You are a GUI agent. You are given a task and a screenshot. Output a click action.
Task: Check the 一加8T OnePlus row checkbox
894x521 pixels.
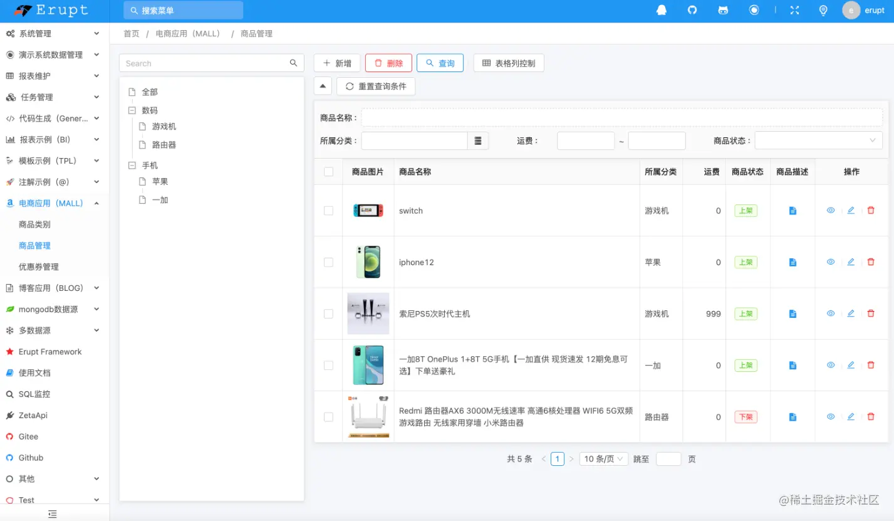click(328, 365)
